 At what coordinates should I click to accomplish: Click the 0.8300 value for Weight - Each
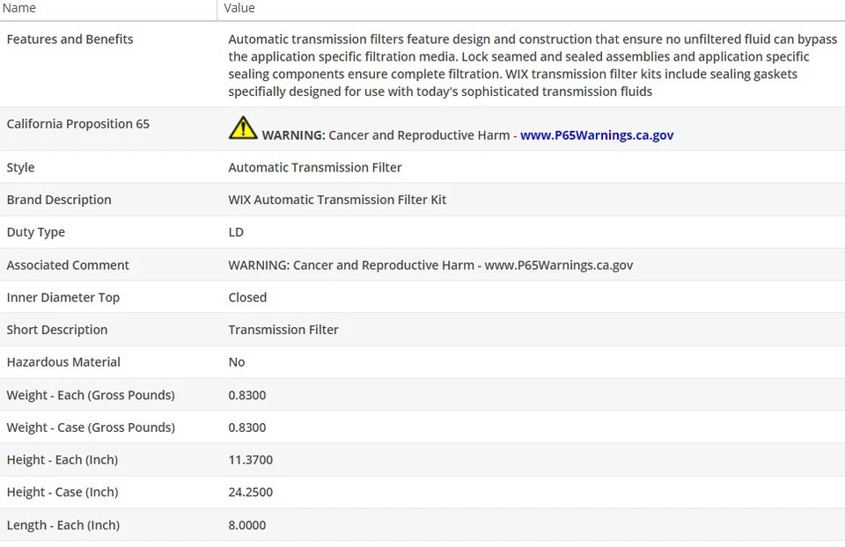tap(247, 395)
